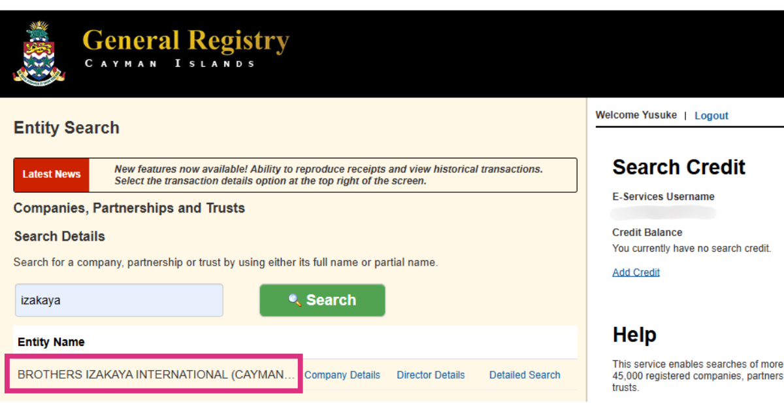Click the Search Credit sidebar heading

pos(679,167)
